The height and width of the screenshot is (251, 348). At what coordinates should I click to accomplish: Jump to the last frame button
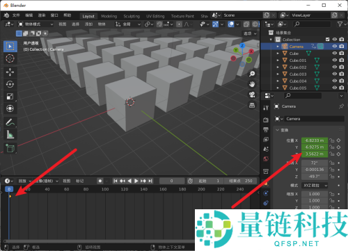[150, 181]
